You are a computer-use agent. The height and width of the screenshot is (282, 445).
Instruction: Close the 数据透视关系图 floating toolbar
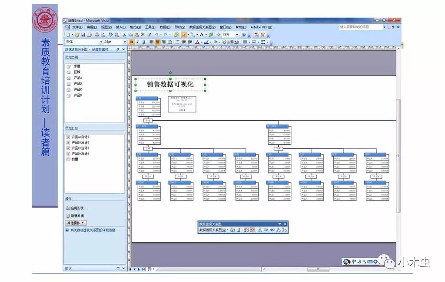[285, 224]
